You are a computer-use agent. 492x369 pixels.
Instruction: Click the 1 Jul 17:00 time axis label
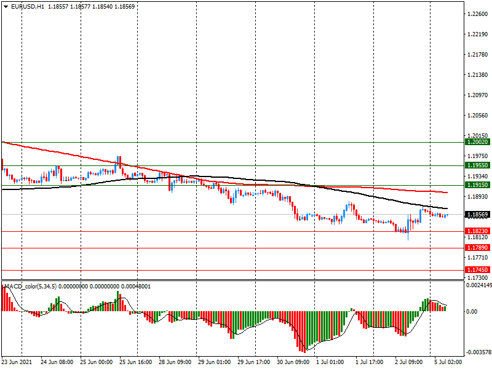pos(370,363)
